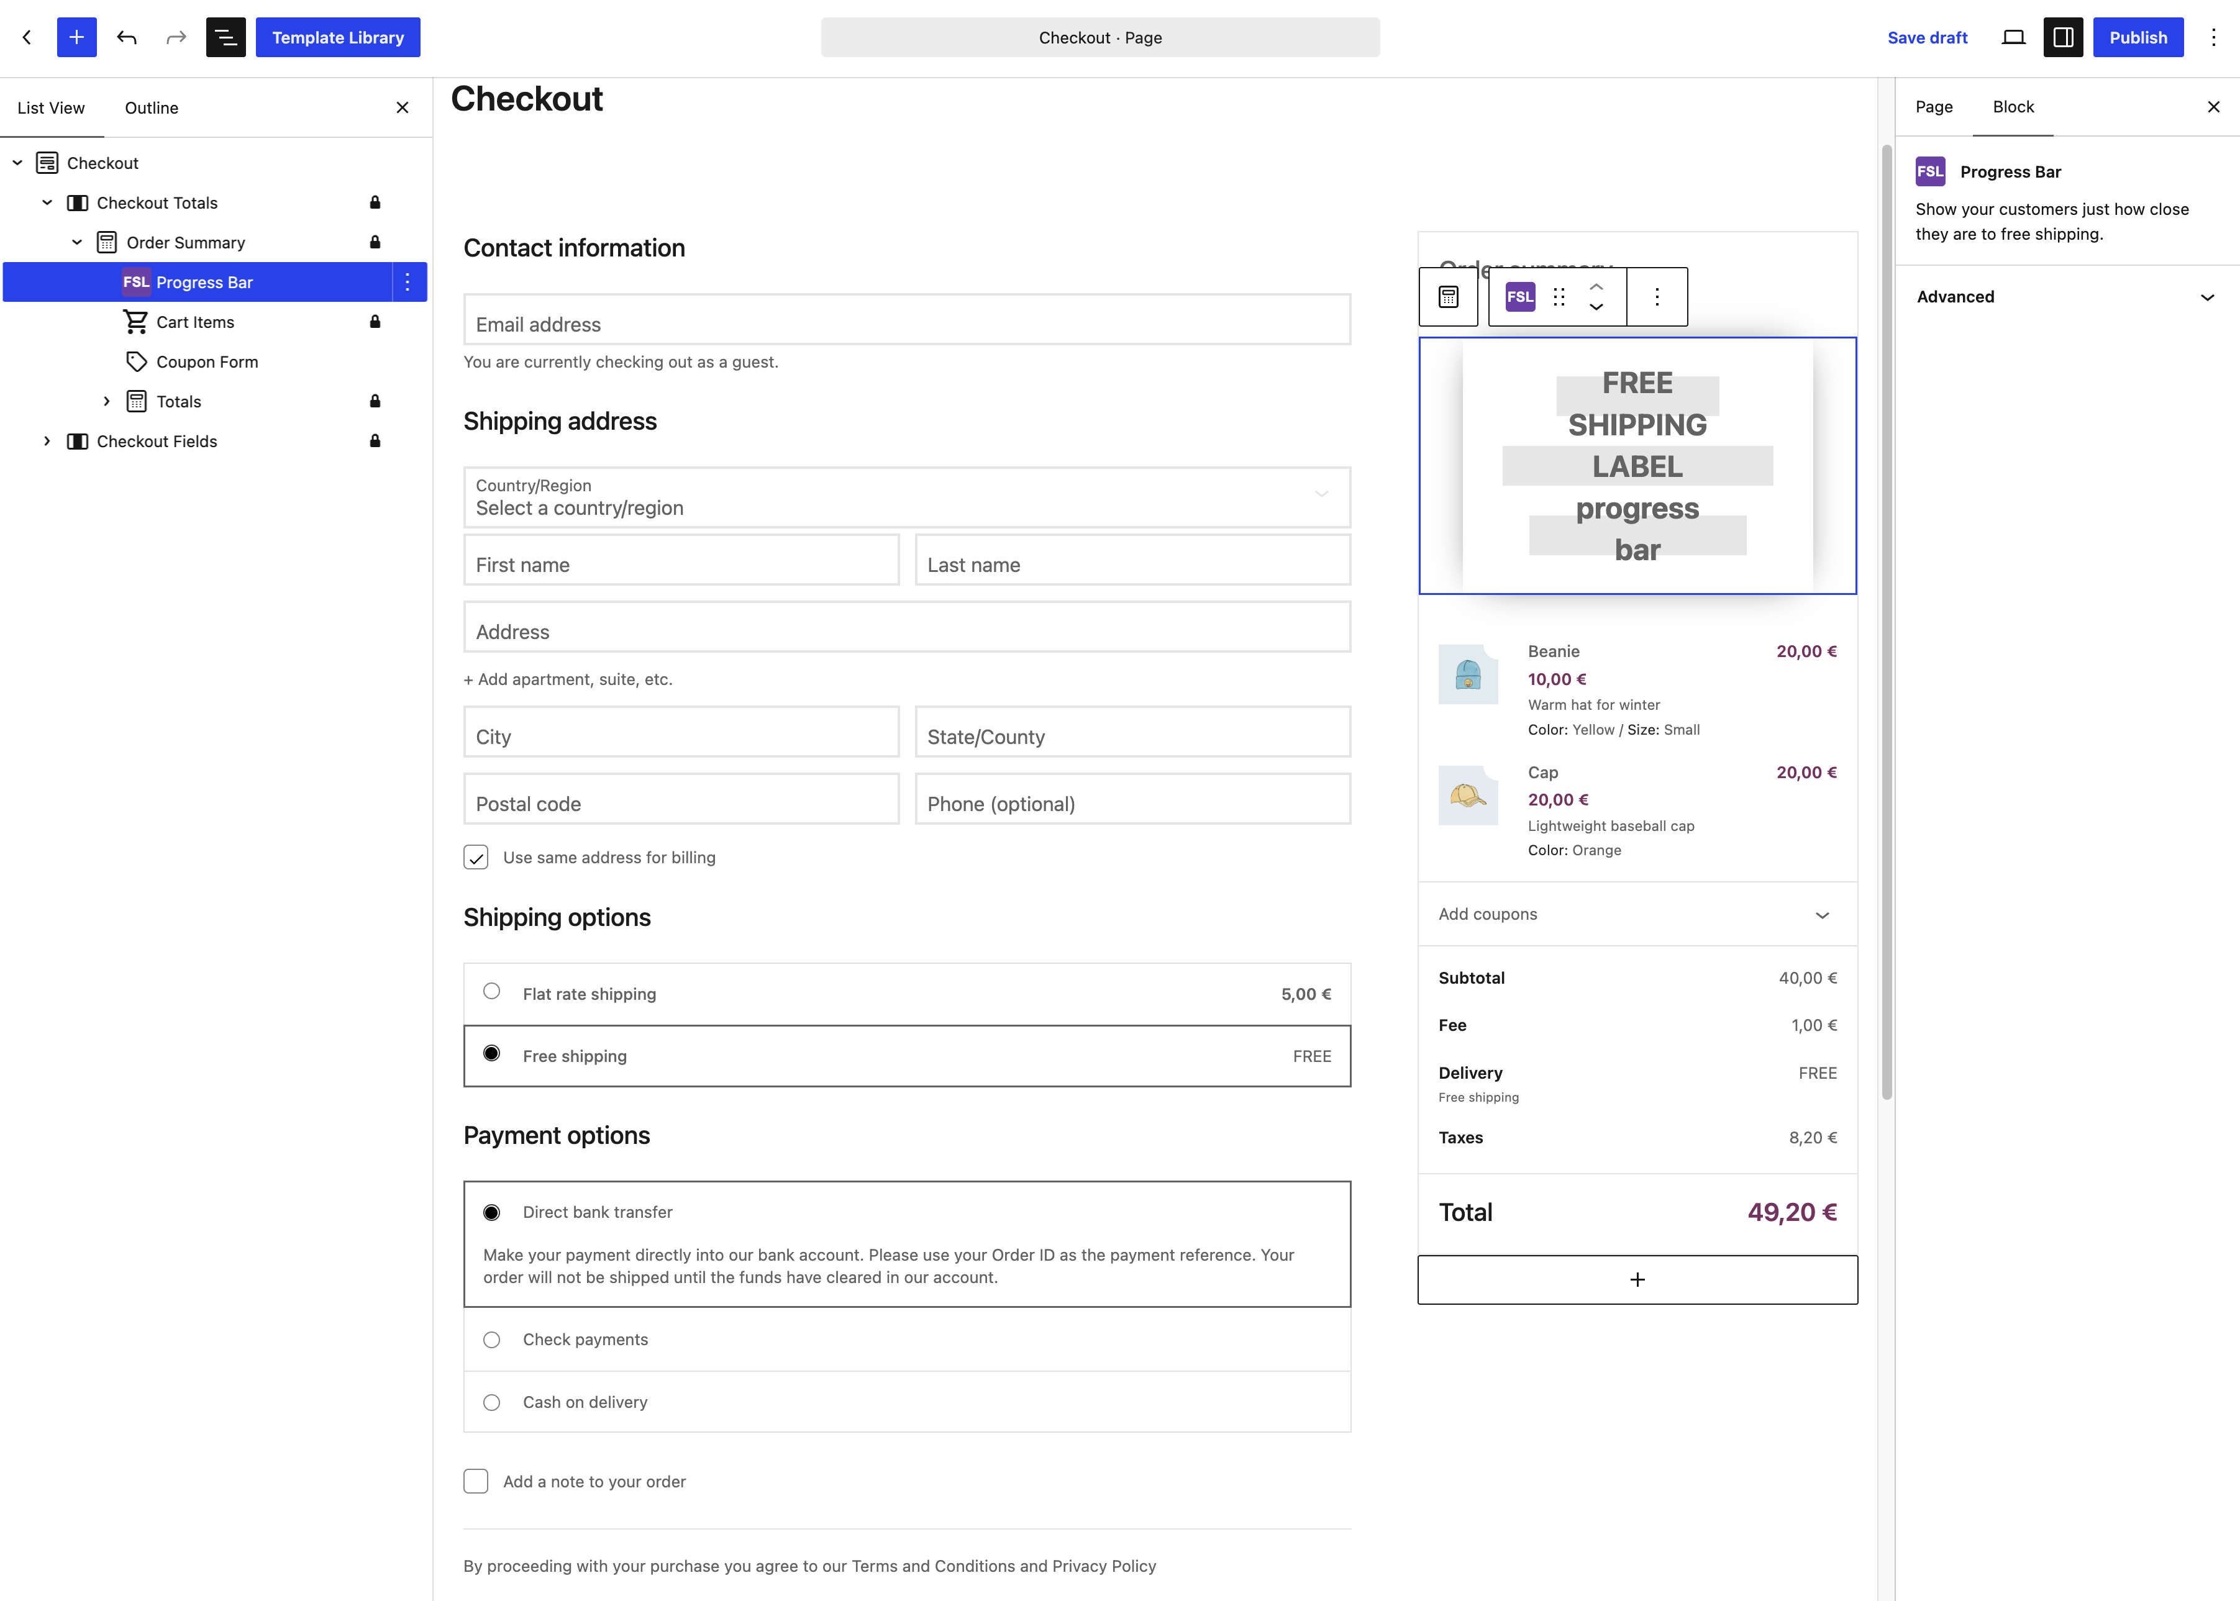Tick Add a note to your order
This screenshot has width=2240, height=1601.
pyautogui.click(x=476, y=1481)
